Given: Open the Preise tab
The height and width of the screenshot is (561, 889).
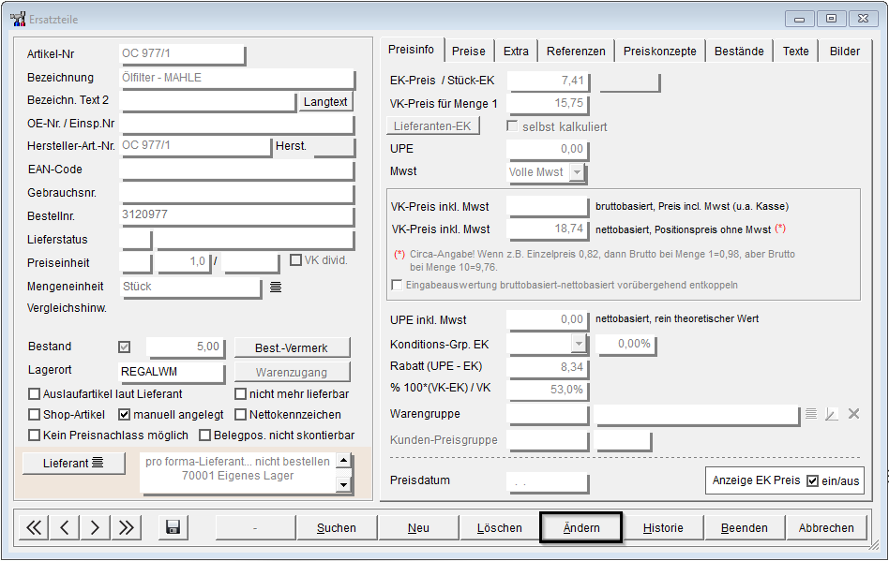Looking at the screenshot, I should [x=468, y=51].
